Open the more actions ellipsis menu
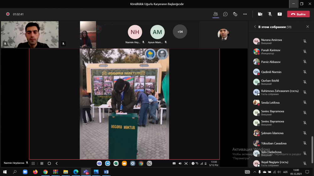The height and width of the screenshot is (176, 314). tap(245, 14)
